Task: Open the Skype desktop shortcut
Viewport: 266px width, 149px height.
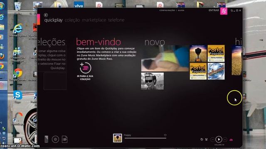Action: (x=17, y=97)
